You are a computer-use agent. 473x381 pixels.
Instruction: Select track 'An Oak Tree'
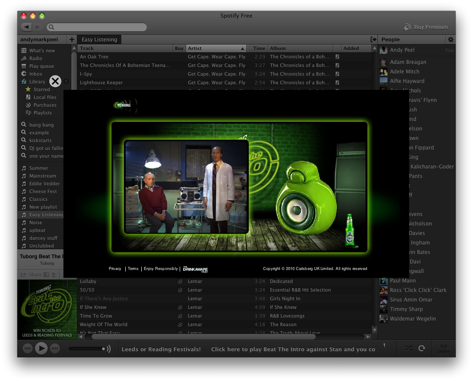pos(94,57)
